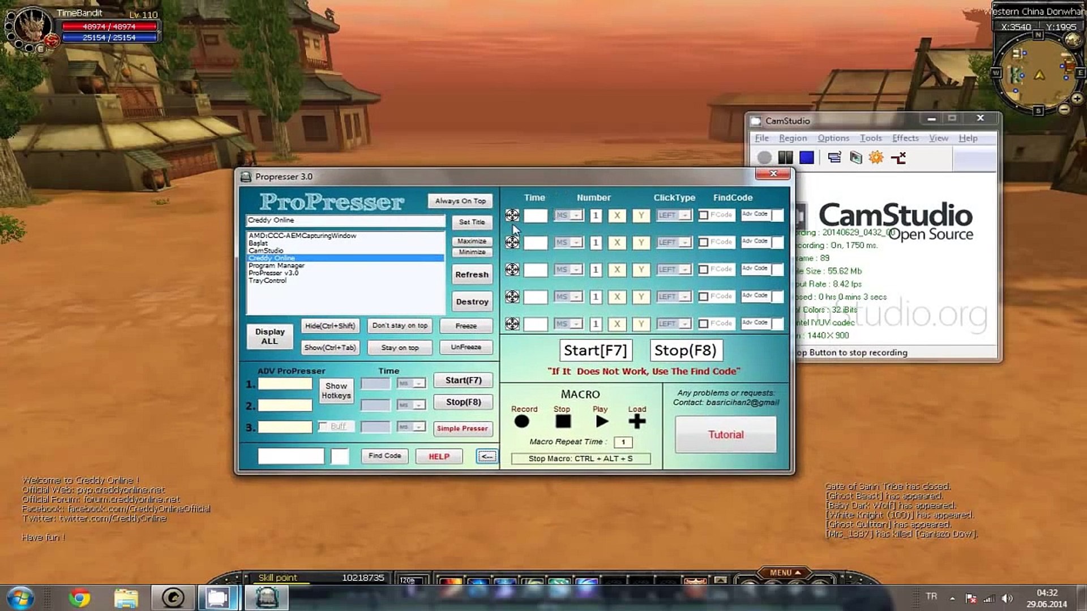Click CamStudio's toggle view icon

[834, 157]
